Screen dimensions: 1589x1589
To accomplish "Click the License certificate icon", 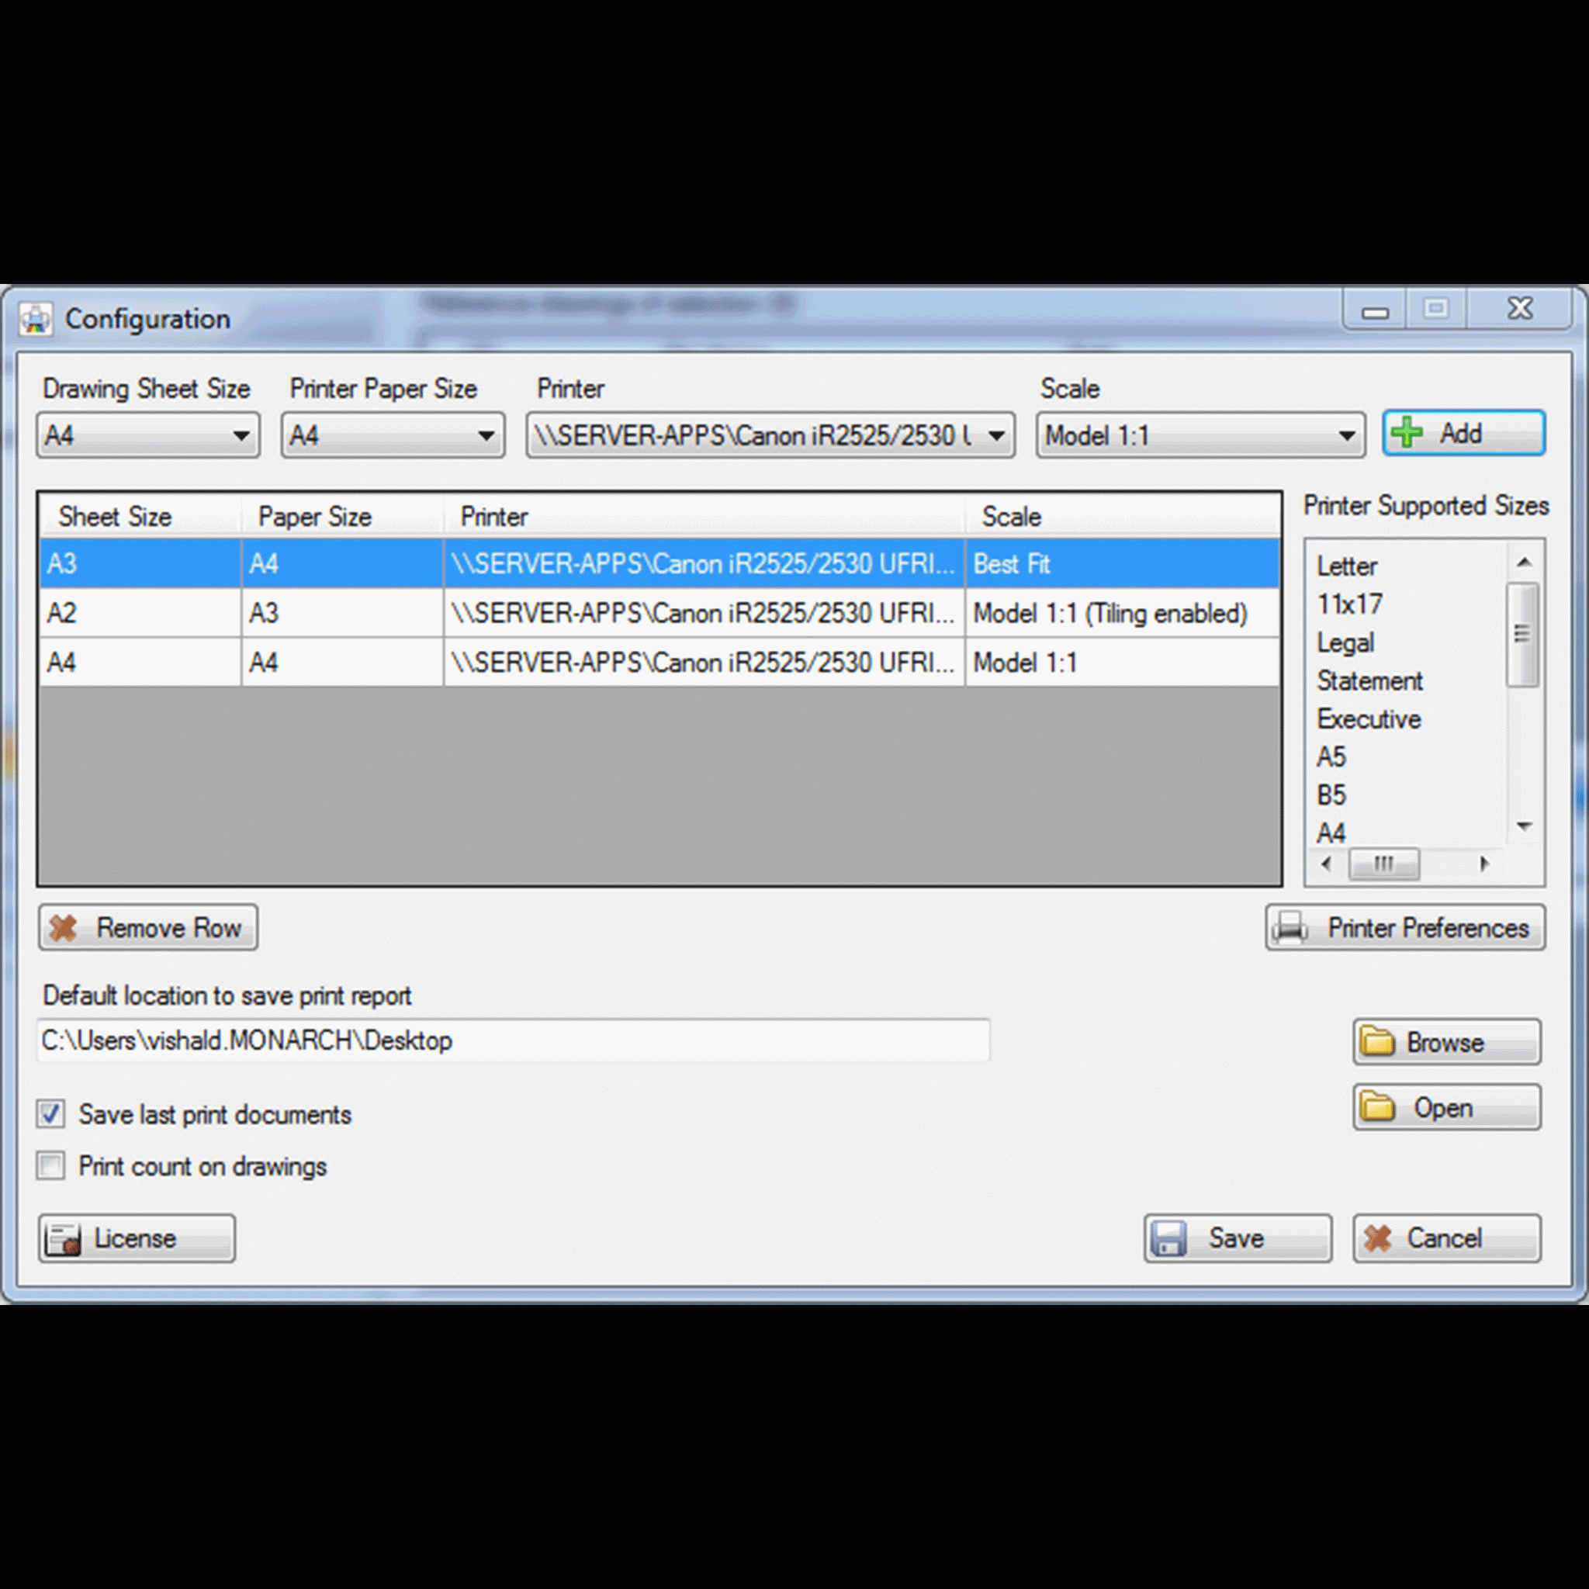I will 64,1238.
